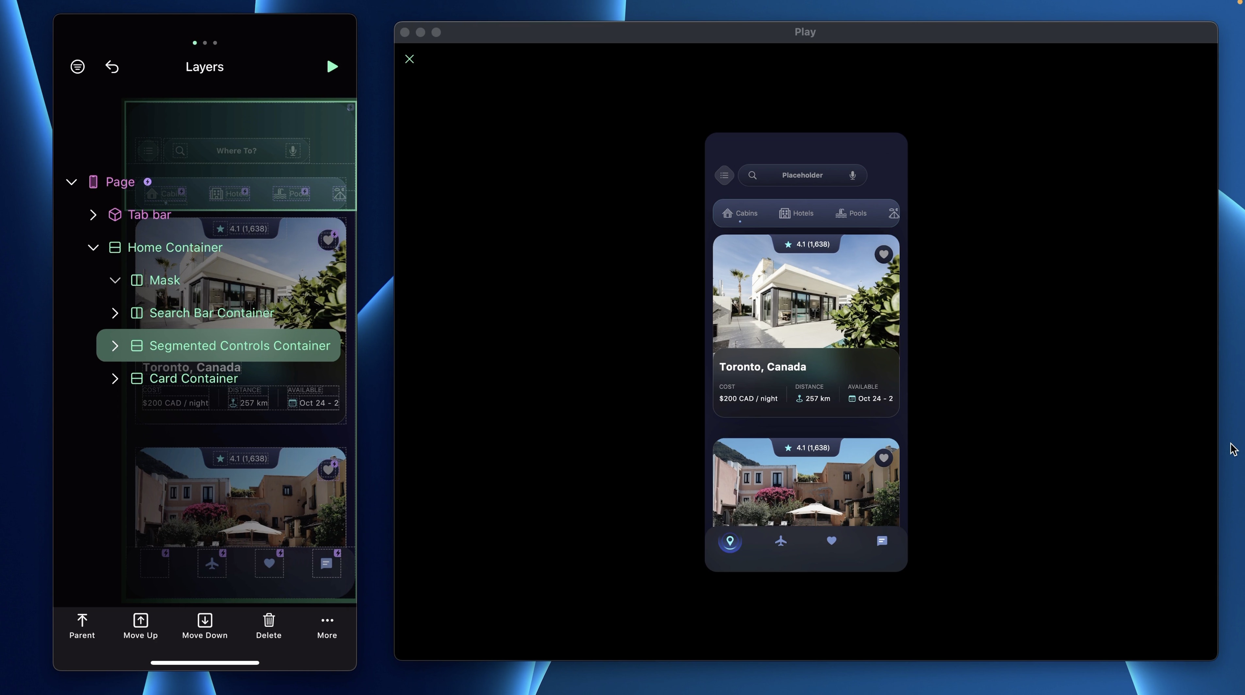Click the microphone icon in preview search bar

click(853, 175)
